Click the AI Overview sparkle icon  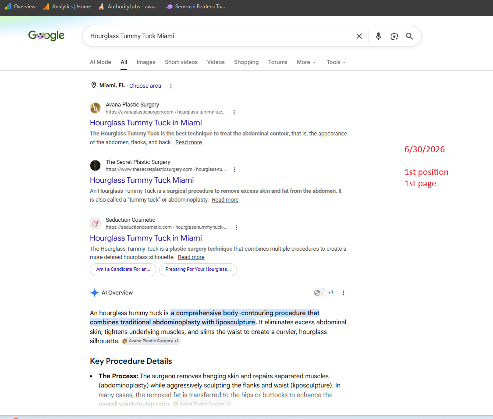click(94, 292)
